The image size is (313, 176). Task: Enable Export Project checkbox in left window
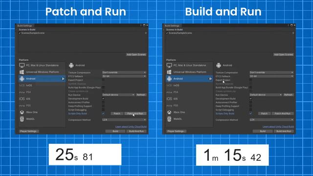tap(103, 80)
